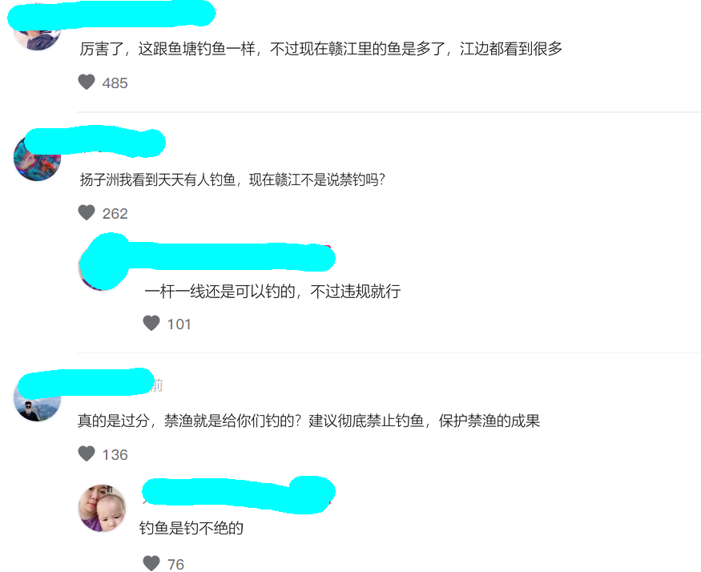701x572 pixels.
Task: Open the colorful avatar next to the 扬子洲 comment
Action: [37, 158]
